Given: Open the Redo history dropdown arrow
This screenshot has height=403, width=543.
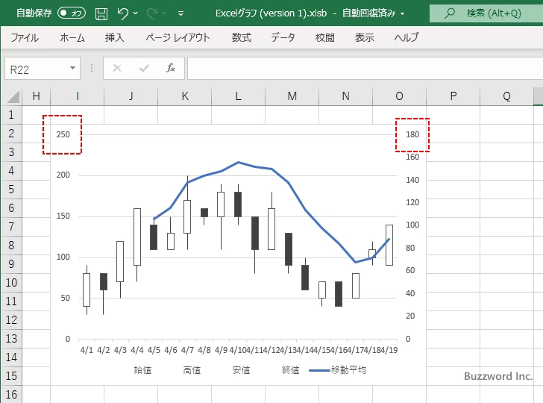Looking at the screenshot, I should pyautogui.click(x=165, y=13).
